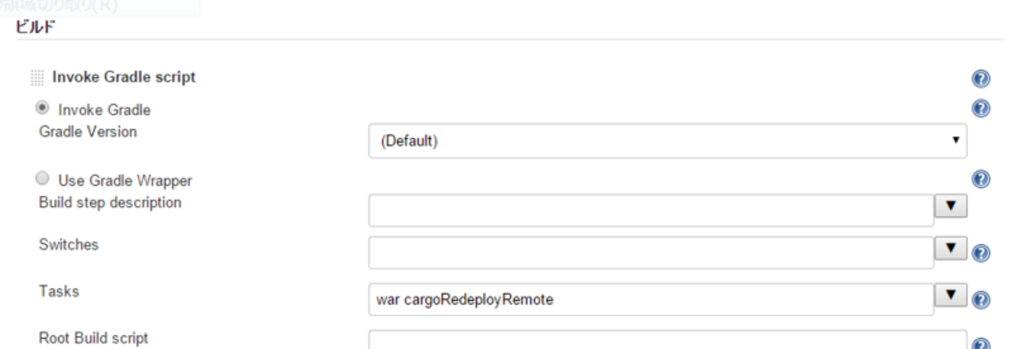
Task: Focus the Root Build script input
Action: 668,340
